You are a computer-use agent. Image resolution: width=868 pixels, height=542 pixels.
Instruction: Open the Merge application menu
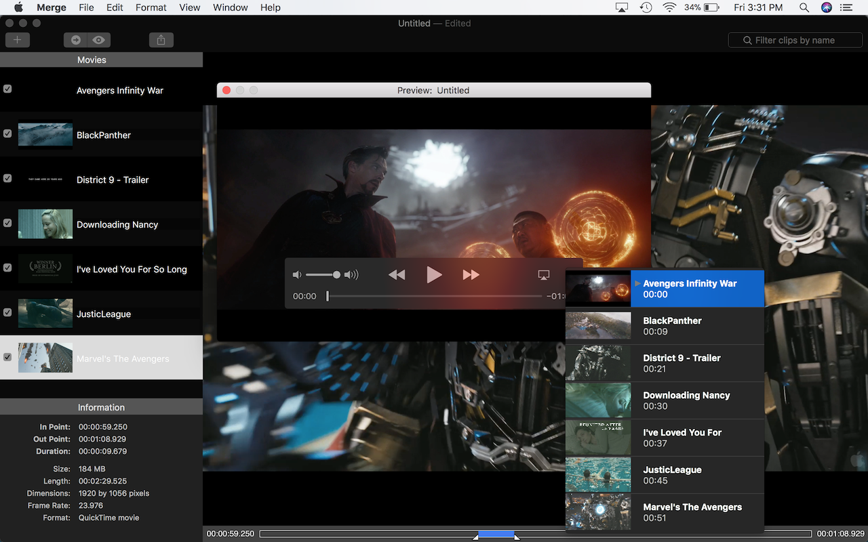click(x=51, y=7)
